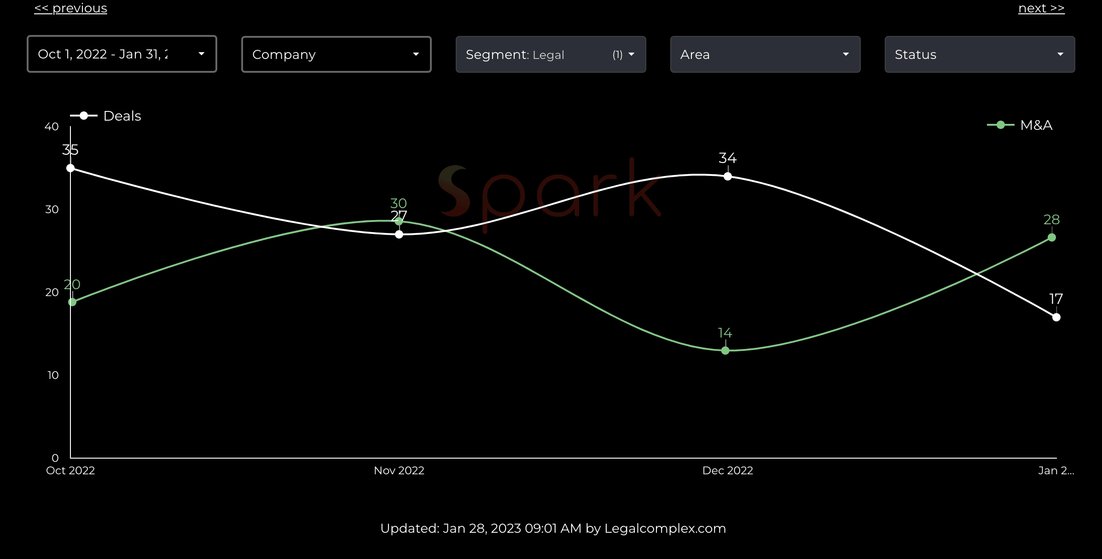Toggle the M&A legend marker
The height and width of the screenshot is (559, 1102).
pos(1001,125)
